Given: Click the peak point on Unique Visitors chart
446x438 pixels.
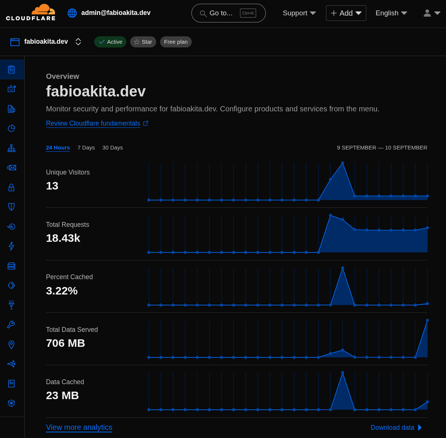Looking at the screenshot, I should pos(342,163).
